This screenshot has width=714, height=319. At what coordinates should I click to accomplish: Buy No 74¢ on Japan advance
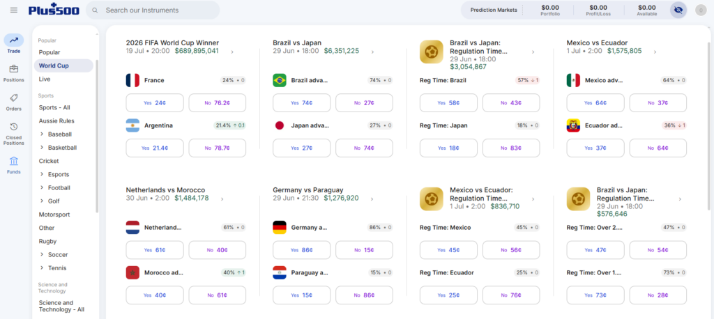click(364, 148)
